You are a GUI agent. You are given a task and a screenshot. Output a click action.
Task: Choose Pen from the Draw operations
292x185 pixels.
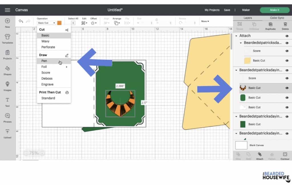click(44, 61)
